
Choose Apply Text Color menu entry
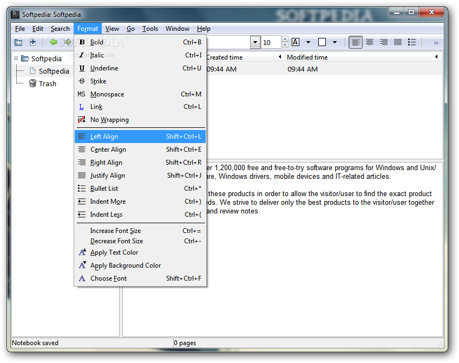(140, 252)
